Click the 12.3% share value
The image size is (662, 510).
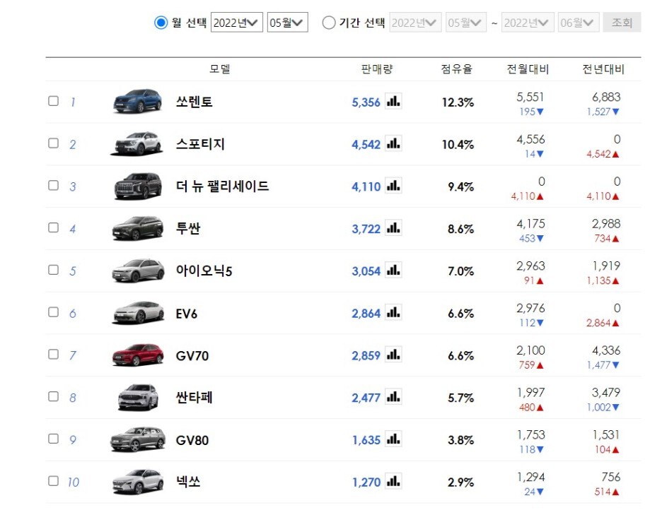[458, 102]
